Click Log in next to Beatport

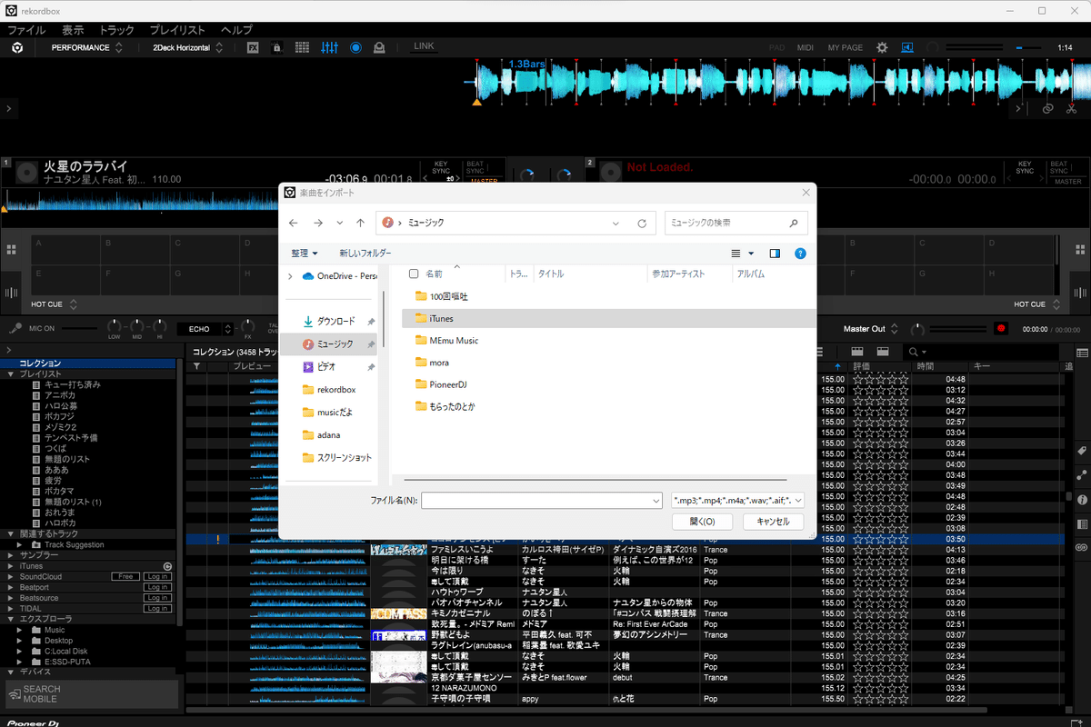coord(157,587)
